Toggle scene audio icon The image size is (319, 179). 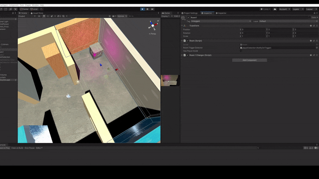tap(48, 16)
